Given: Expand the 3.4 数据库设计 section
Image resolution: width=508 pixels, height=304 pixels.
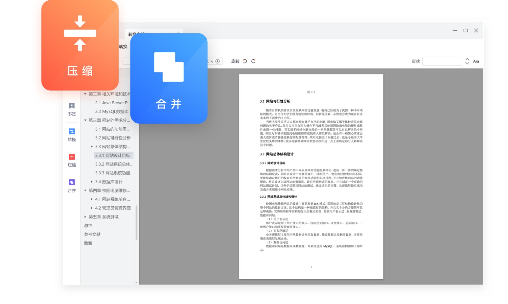Looking at the screenshot, I should click(92, 182).
